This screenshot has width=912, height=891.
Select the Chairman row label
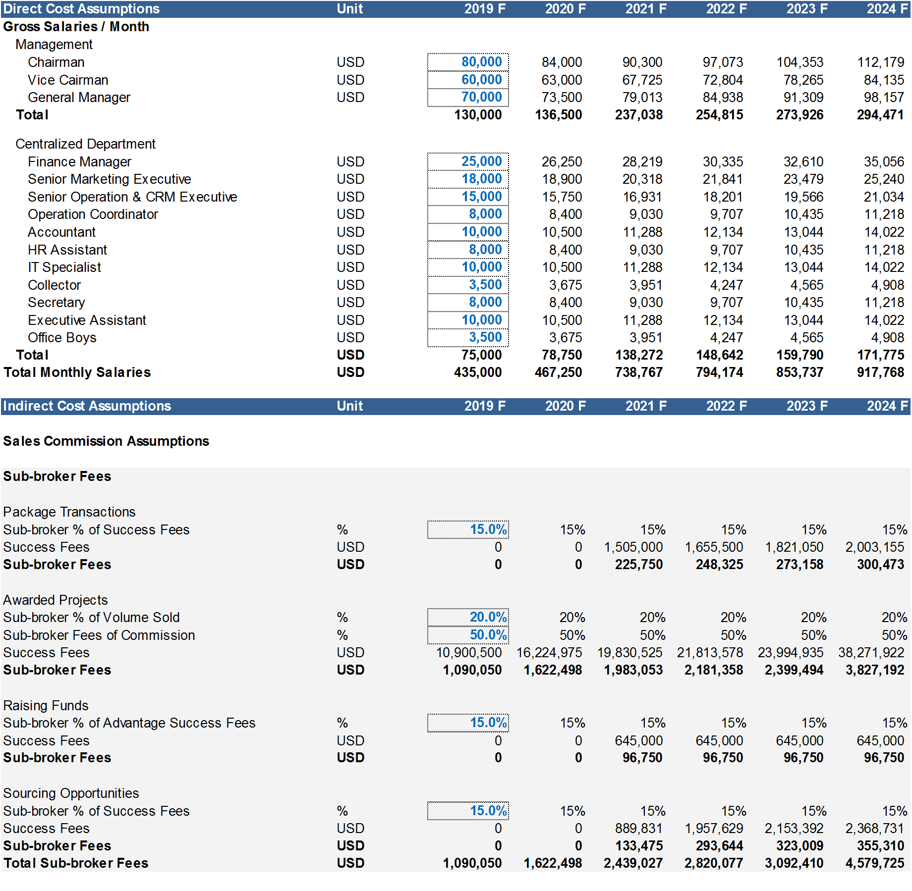coord(56,62)
